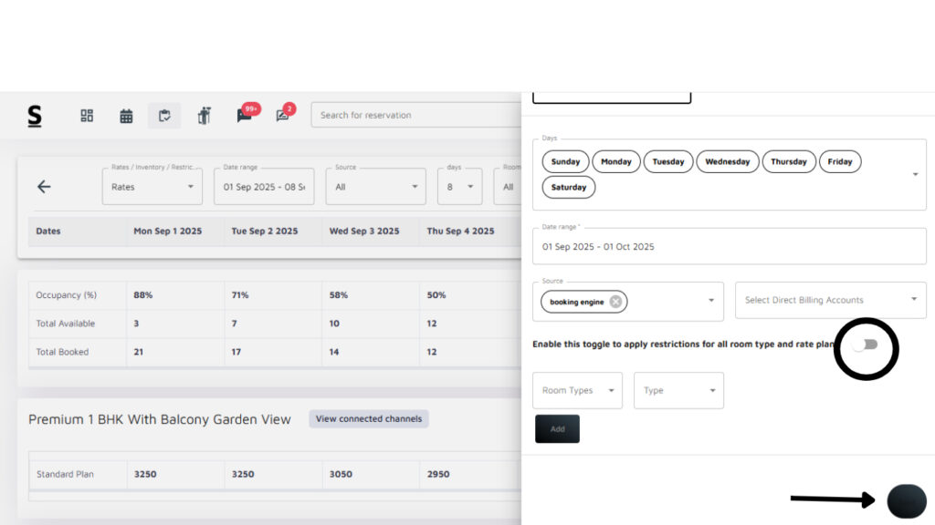935x525 pixels.
Task: Expand the Days selector arrow
Action: pos(915,174)
